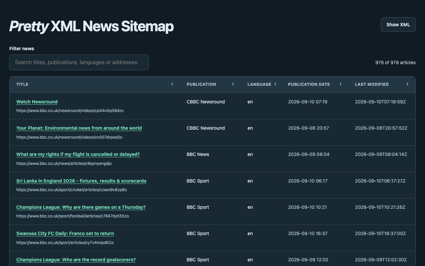The height and width of the screenshot is (266, 425).
Task: Open Swansea City FC Daily article link
Action: (65, 233)
